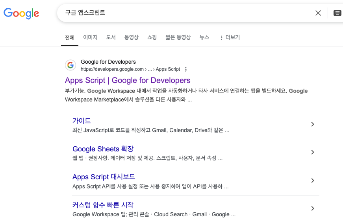This screenshot has height=221, width=343.
Task: Switch to the 쇼핑 tab
Action: [152, 37]
